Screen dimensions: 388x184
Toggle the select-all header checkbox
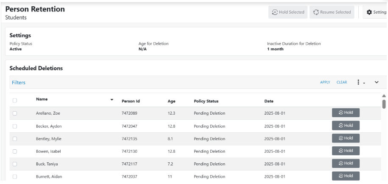click(15, 100)
